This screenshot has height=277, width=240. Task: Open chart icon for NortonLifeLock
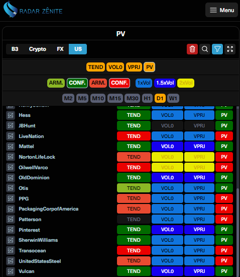11,157
